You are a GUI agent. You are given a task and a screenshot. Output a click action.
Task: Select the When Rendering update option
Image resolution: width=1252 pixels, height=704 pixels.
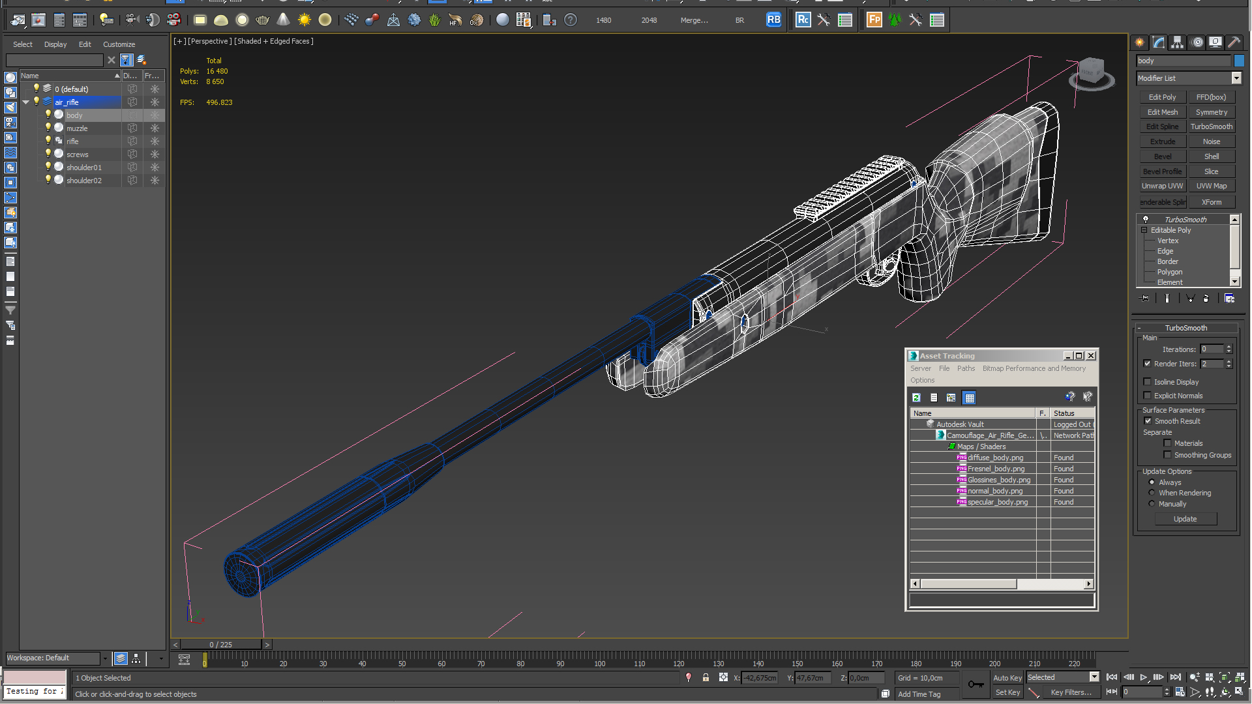pyautogui.click(x=1152, y=493)
